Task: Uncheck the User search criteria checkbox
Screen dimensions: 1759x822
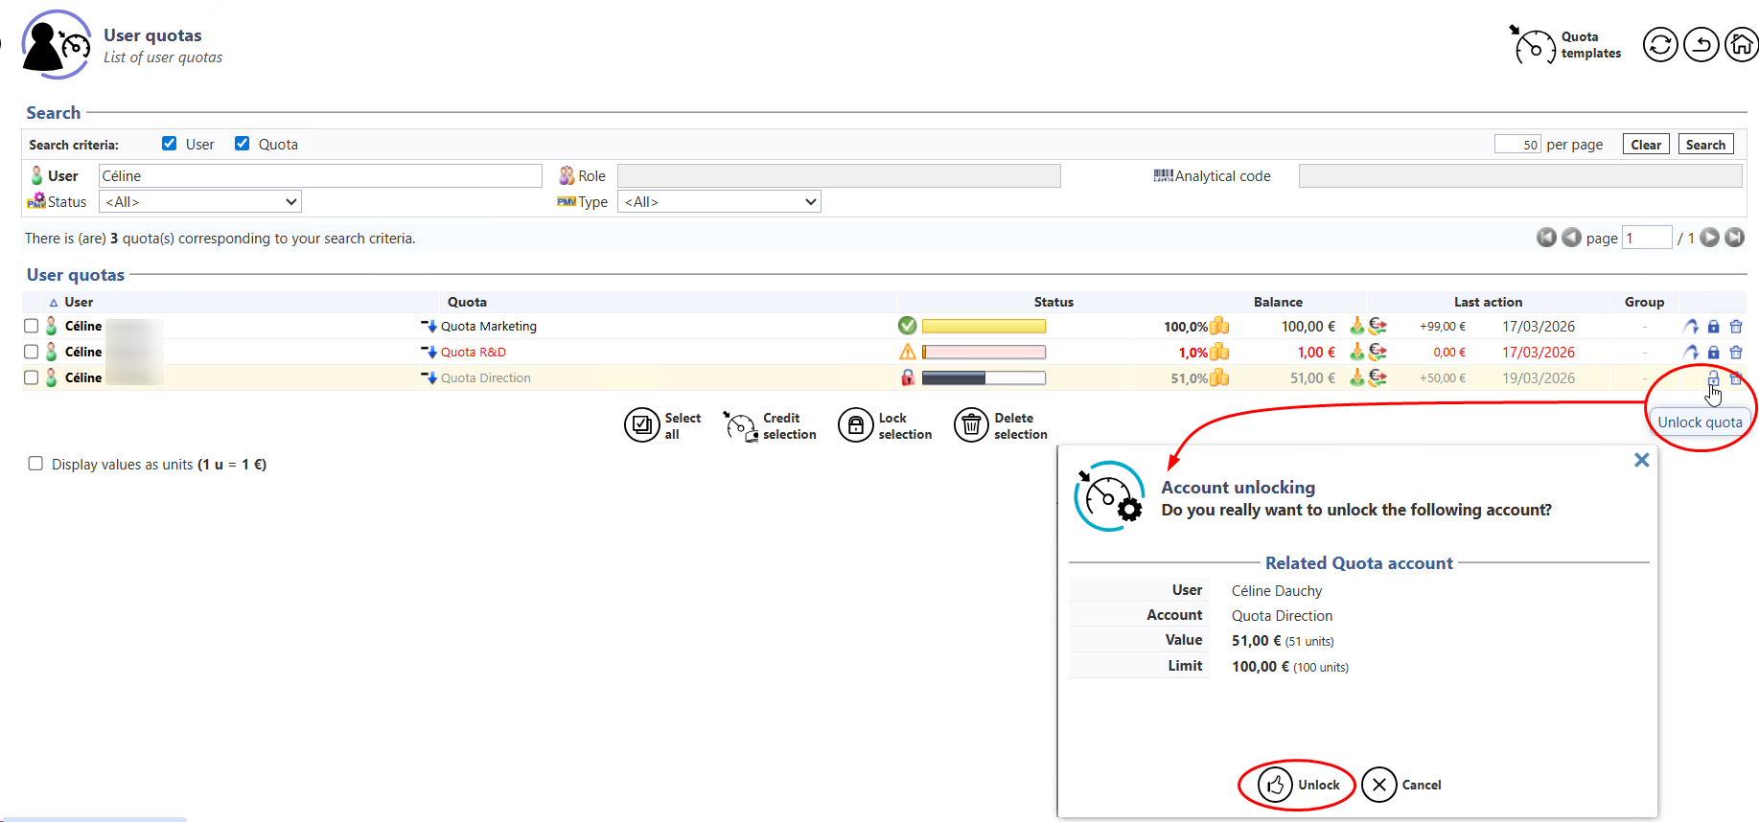Action: 170,144
